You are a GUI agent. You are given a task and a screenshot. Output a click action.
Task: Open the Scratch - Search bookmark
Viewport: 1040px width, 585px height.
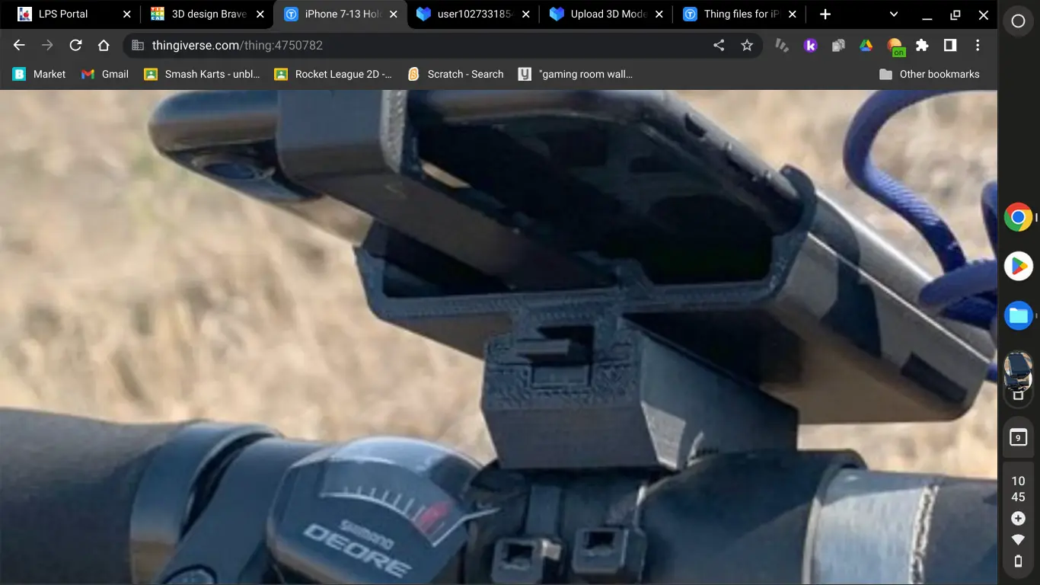click(455, 74)
